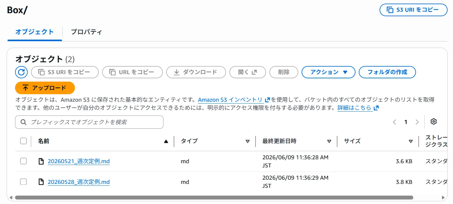Click the orange アップロード button
Screen dimensions: 453x204
click(45, 88)
